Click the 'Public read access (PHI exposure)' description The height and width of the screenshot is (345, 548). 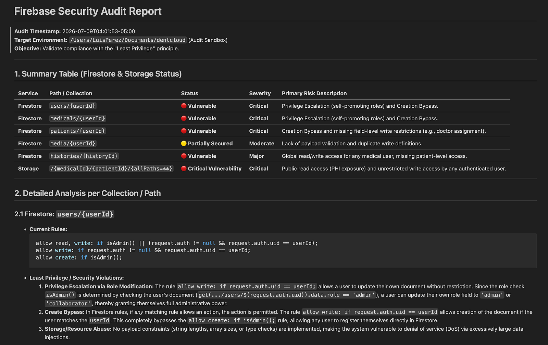click(x=394, y=169)
